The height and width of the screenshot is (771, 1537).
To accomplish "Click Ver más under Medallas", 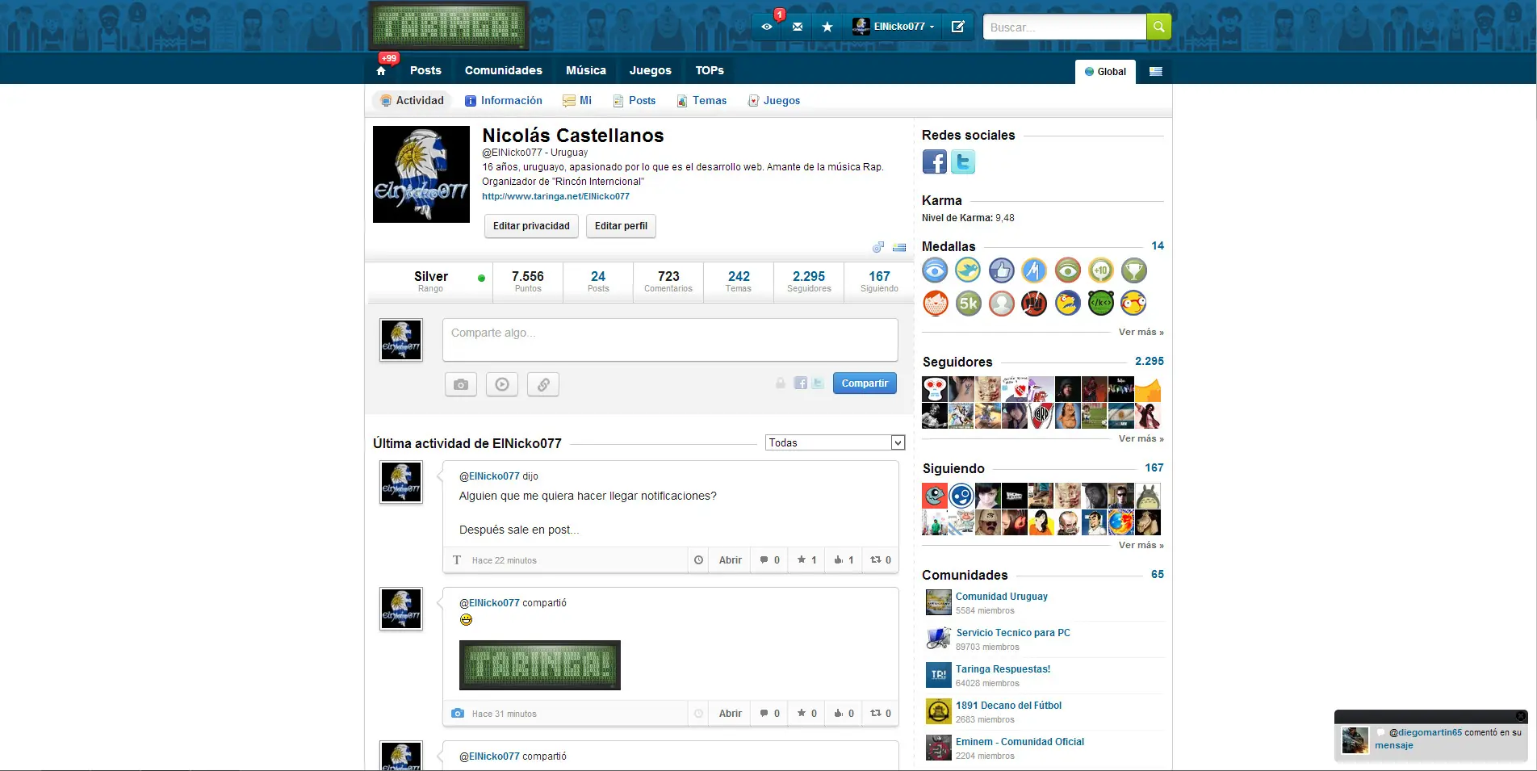I will (x=1141, y=332).
